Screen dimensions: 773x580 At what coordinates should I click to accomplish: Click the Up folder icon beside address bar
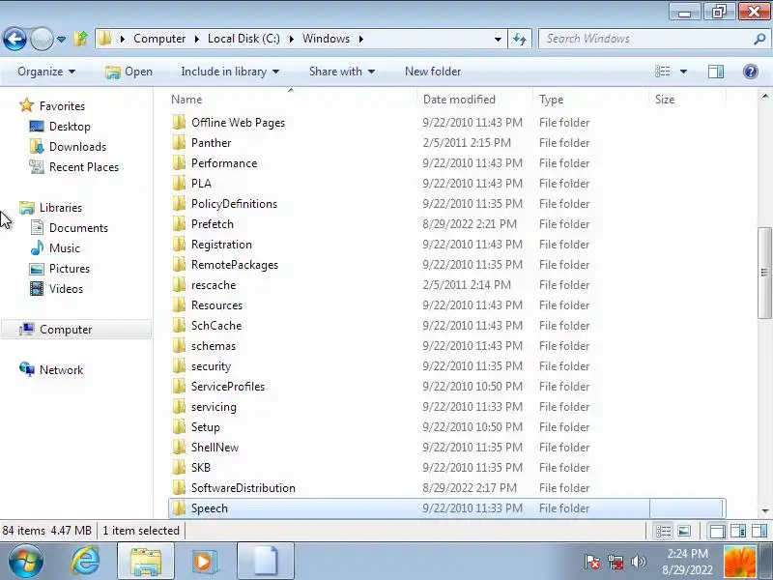[x=81, y=39]
